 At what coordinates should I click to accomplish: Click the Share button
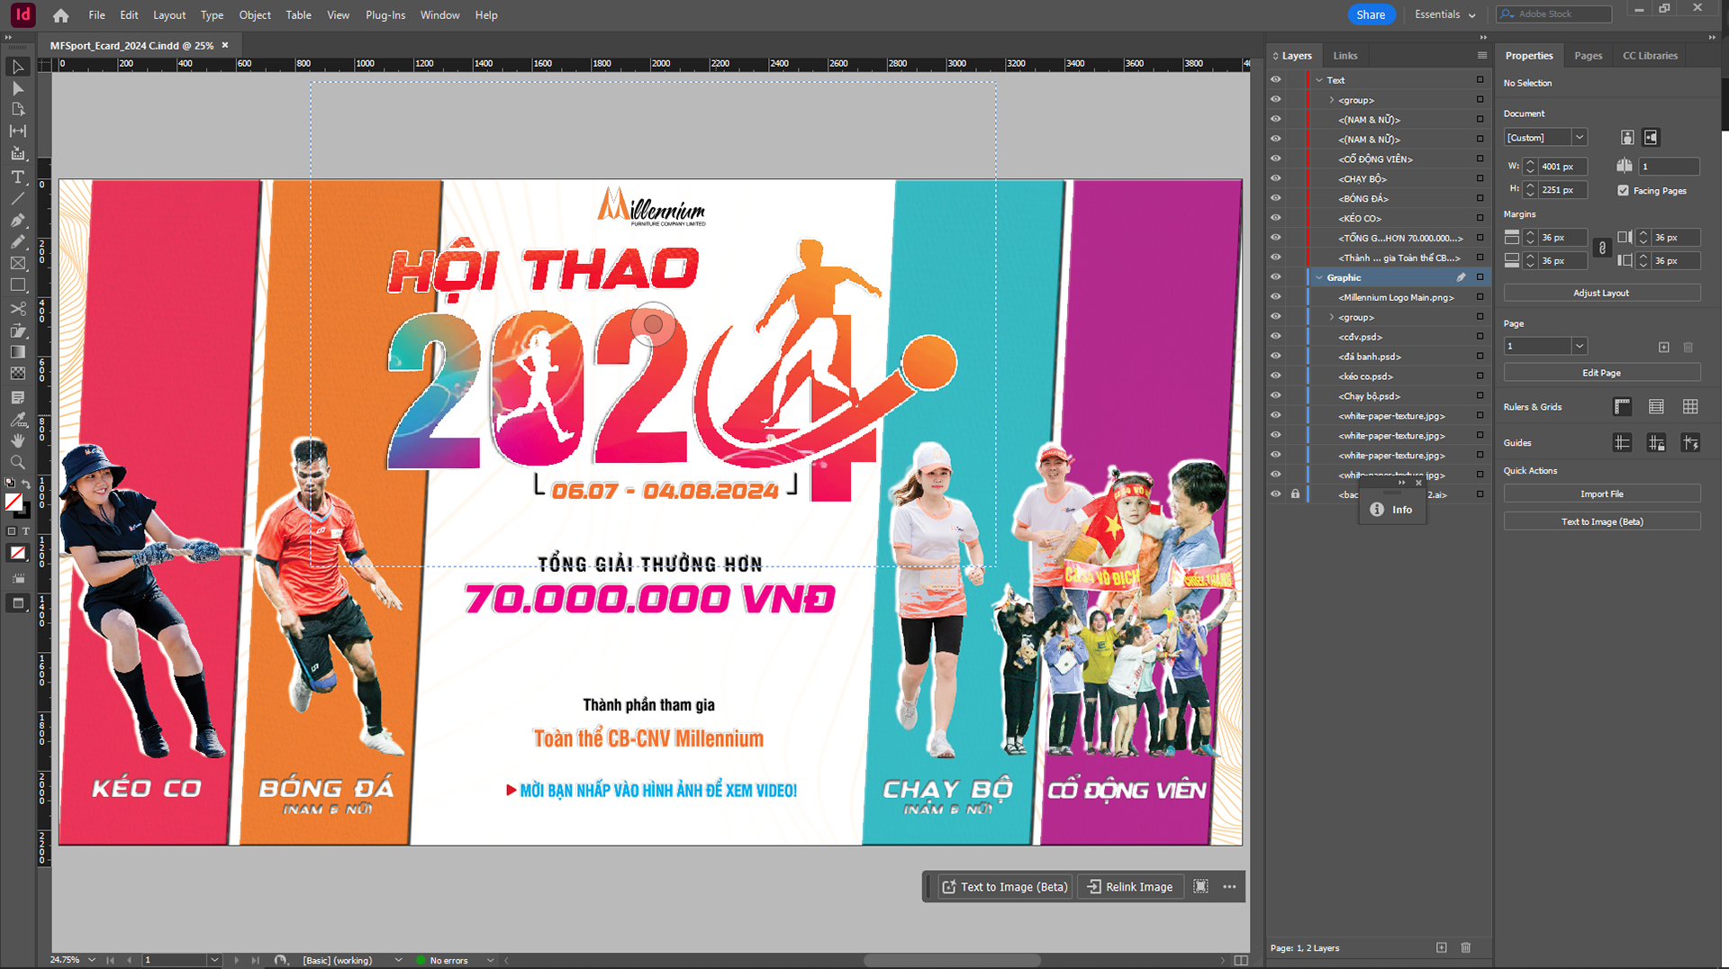tap(1371, 14)
